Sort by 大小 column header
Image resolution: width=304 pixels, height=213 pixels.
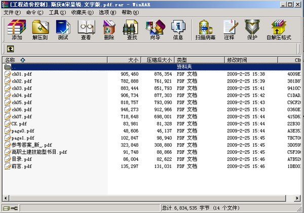124,60
